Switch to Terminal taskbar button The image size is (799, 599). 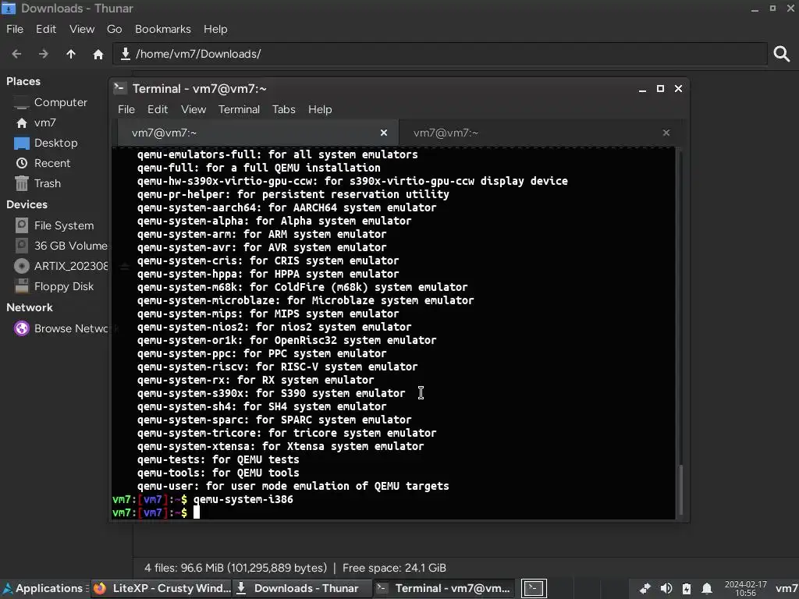point(443,588)
